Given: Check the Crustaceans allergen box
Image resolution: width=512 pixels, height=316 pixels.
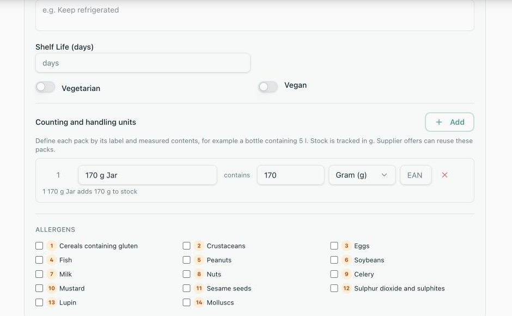Looking at the screenshot, I should click(186, 246).
